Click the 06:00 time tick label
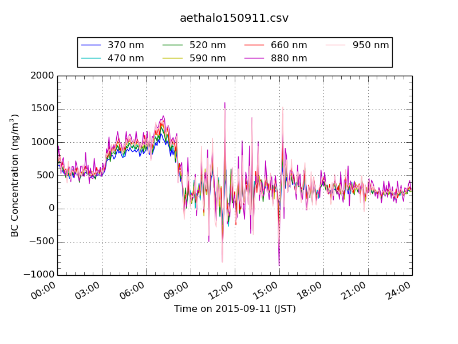This screenshot has width=458, height=344. tap(132, 291)
